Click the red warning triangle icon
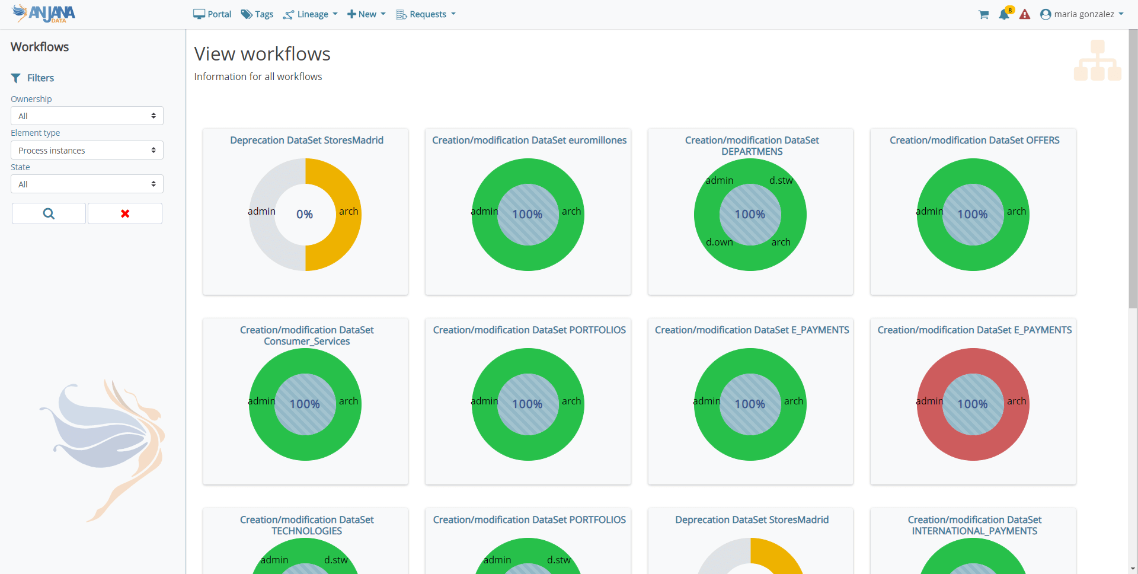Viewport: 1138px width, 574px height. click(1025, 15)
